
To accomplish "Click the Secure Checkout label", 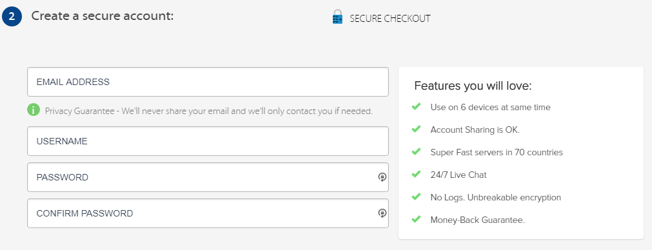I will (390, 19).
